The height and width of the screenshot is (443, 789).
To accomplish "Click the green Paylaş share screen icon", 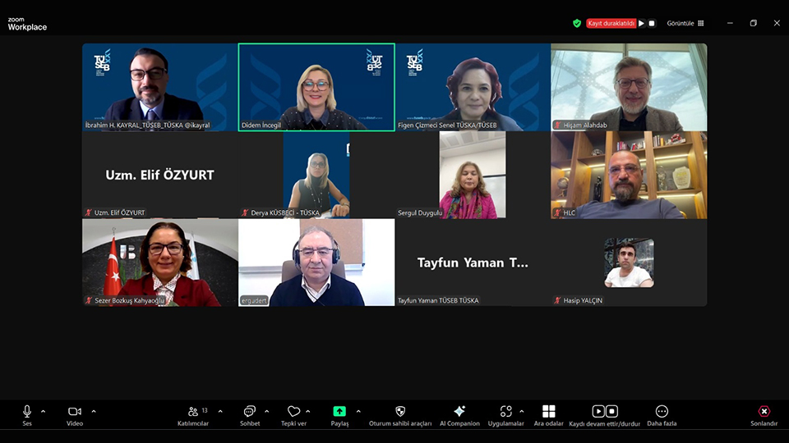I will click(339, 411).
